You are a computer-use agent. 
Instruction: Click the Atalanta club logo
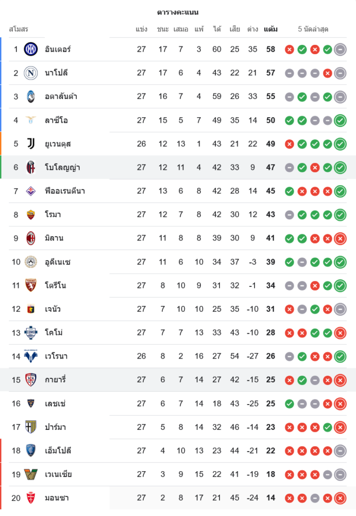point(31,96)
